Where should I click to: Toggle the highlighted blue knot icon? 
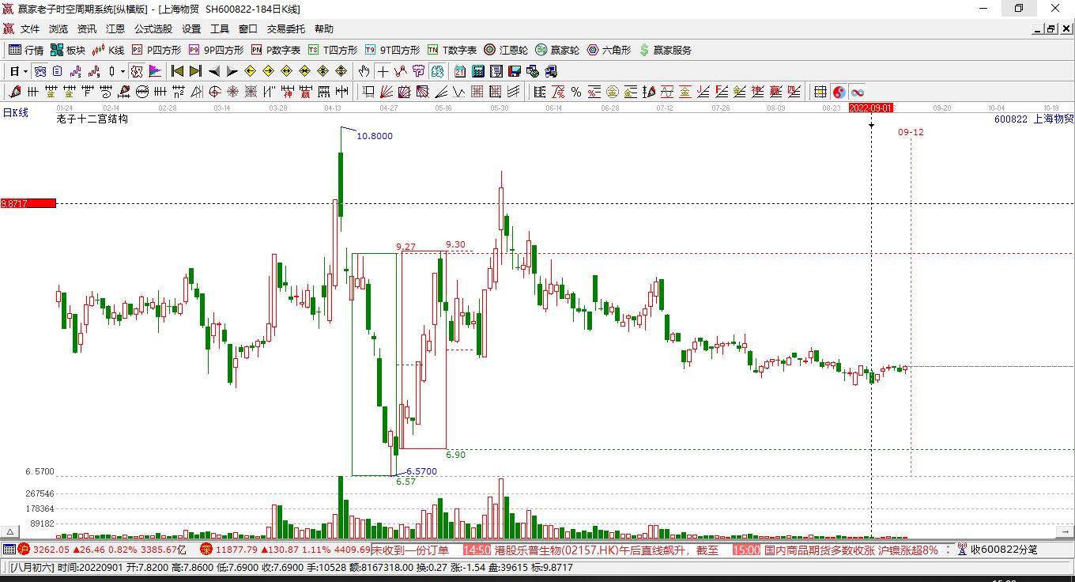point(40,71)
